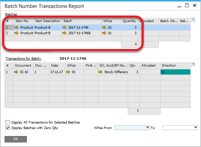Click the Batches section label
The height and width of the screenshot is (147, 201).
(x=11, y=14)
